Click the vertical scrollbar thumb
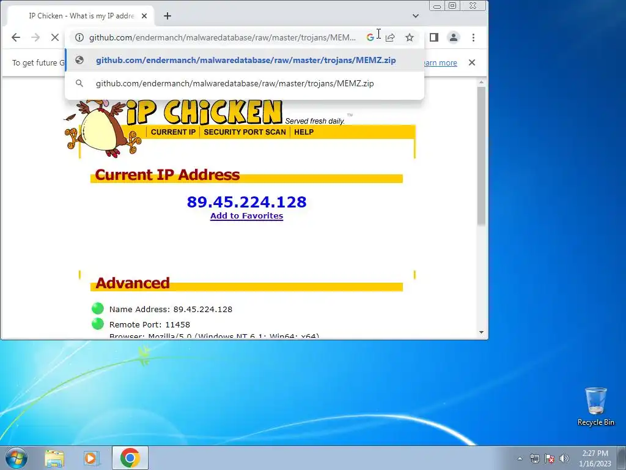Viewport: 626px width, 470px height. 482,156
